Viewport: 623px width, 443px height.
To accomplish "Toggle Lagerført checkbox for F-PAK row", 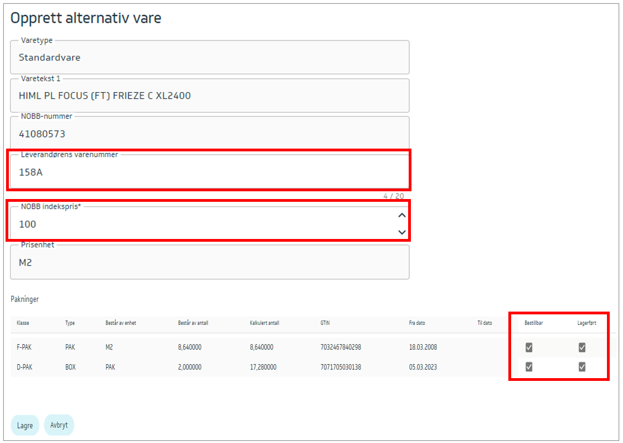I will point(582,348).
